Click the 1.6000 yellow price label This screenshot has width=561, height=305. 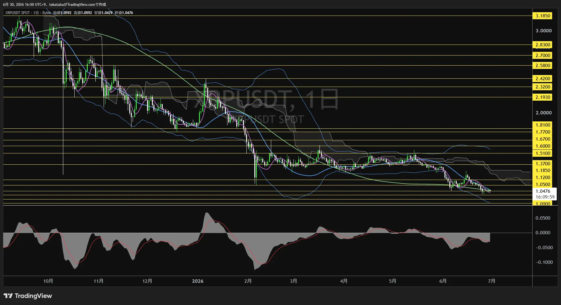coord(543,146)
